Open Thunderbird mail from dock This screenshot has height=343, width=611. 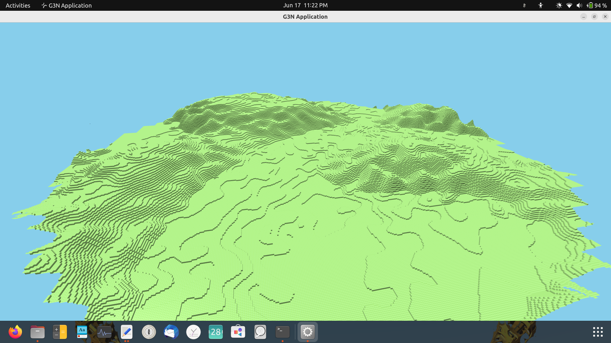pos(171,332)
